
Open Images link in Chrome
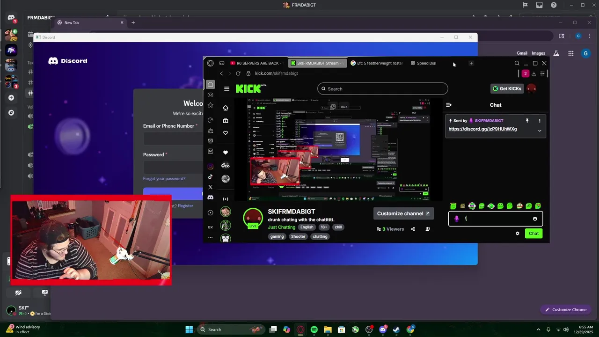point(538,53)
